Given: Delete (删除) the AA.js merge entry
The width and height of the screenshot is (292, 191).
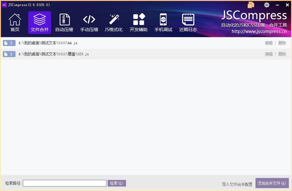Looking at the screenshot, I should [x=282, y=43].
